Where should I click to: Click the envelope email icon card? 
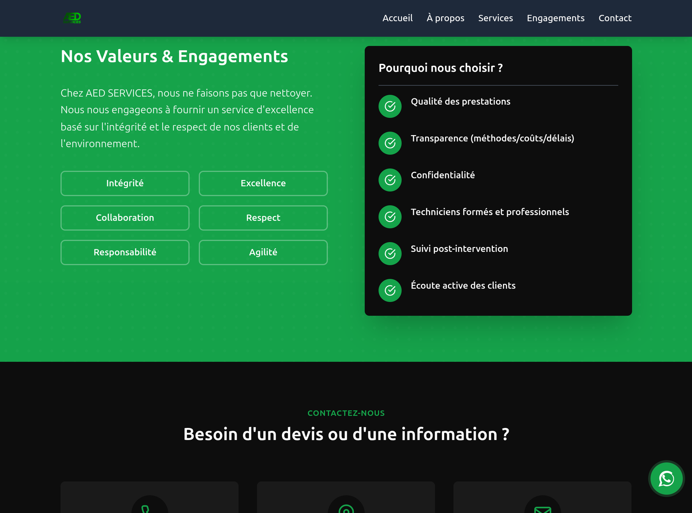[542, 505]
